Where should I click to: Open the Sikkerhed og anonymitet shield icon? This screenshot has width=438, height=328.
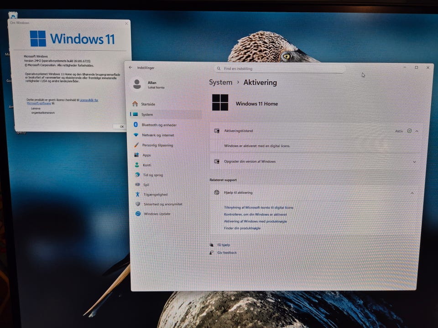(x=138, y=204)
